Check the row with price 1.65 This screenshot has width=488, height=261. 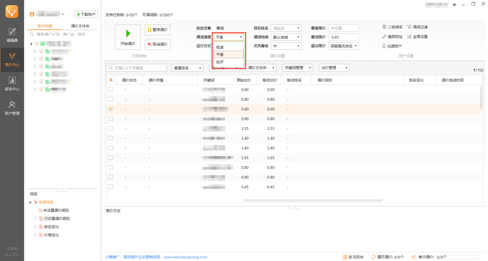tap(111, 158)
